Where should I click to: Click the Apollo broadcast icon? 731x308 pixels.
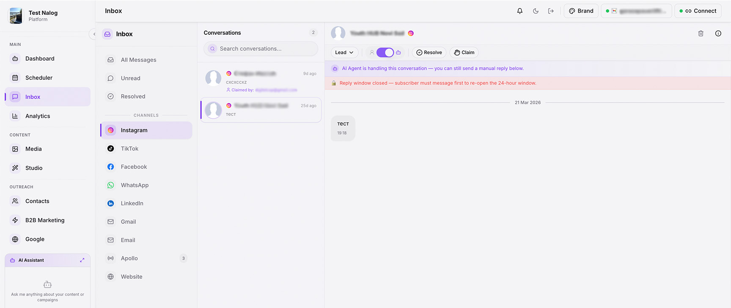[x=110, y=258]
